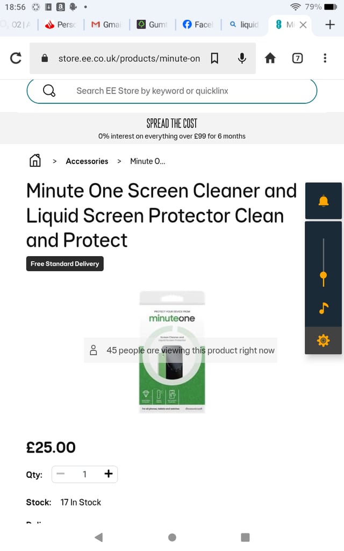Switch to the Facebook tab

click(198, 25)
